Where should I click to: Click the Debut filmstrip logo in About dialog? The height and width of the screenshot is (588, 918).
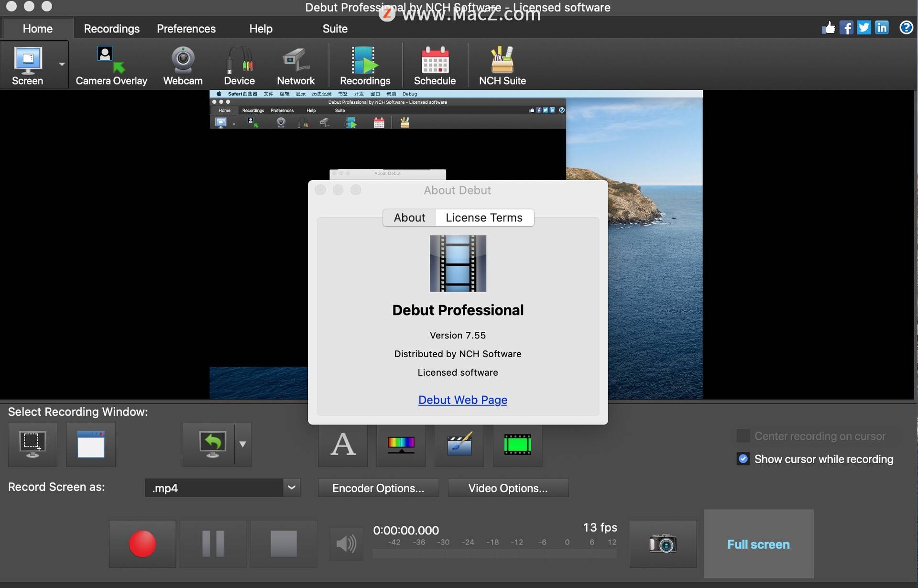point(458,263)
